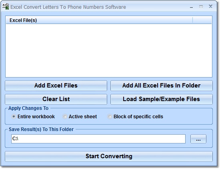Maximize the application window
The width and height of the screenshot is (220, 169).
[x=201, y=6]
